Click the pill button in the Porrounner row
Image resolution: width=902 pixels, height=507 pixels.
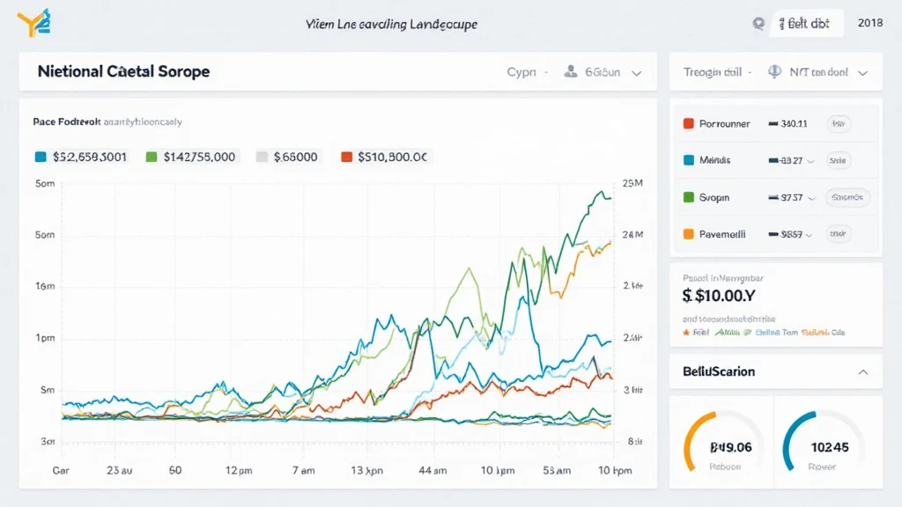(x=838, y=124)
